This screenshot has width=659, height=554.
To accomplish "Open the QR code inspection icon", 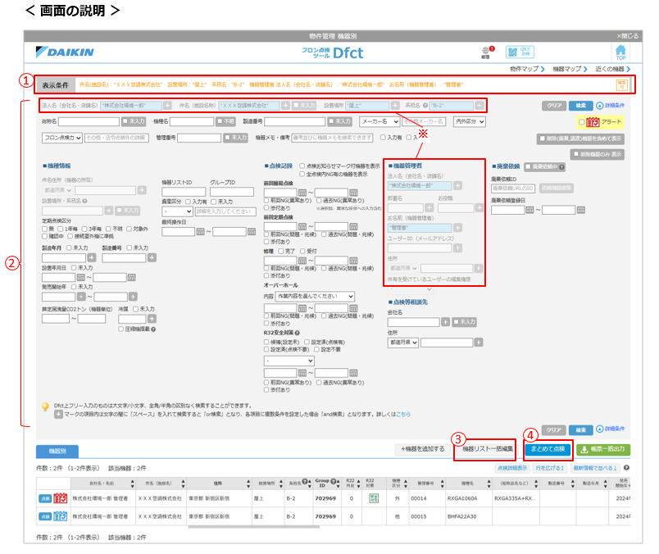I will pos(516,52).
